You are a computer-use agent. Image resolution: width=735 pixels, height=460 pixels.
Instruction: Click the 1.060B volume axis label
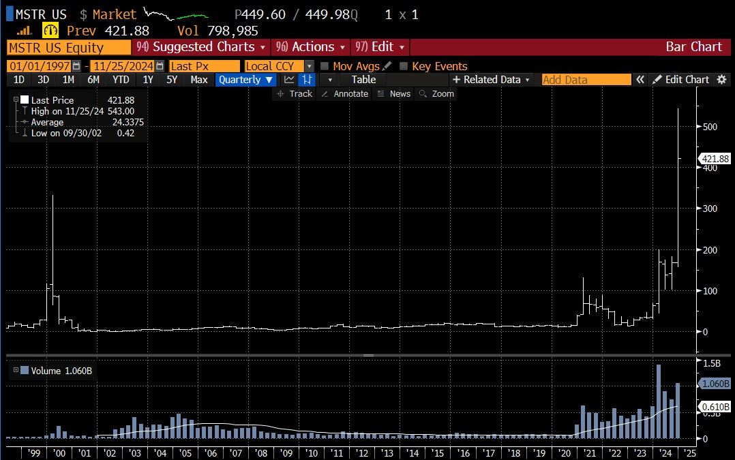click(x=715, y=384)
